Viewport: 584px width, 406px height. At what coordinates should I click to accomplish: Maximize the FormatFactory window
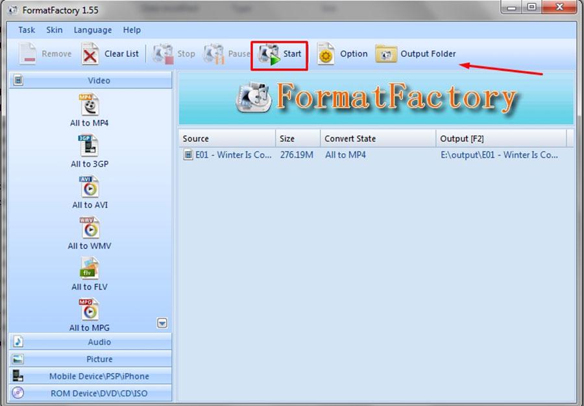tap(532, 7)
